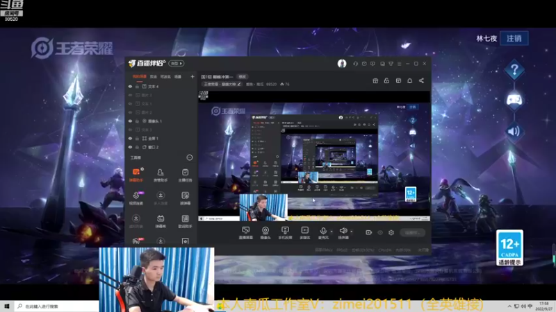This screenshot has height=312, width=556.
Task: Switch to the fourth scene tab
Action: point(178,76)
